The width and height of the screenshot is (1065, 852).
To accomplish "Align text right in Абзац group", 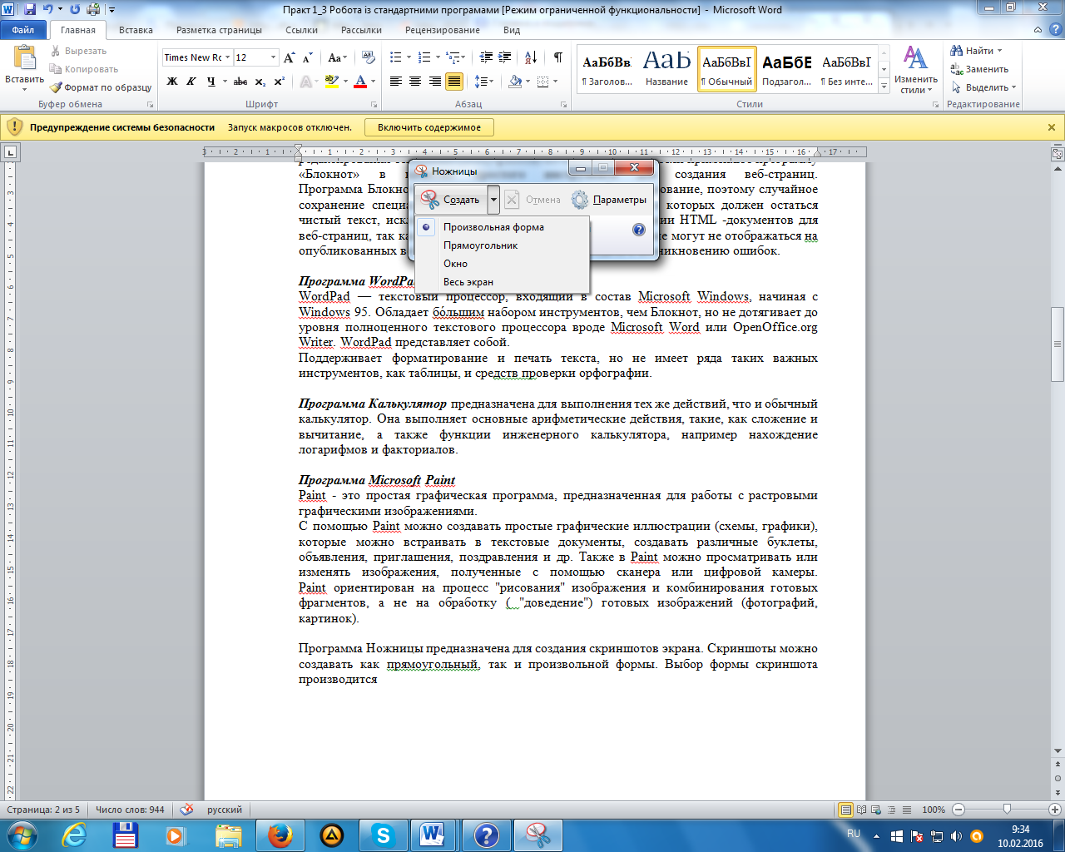I will pyautogui.click(x=434, y=82).
